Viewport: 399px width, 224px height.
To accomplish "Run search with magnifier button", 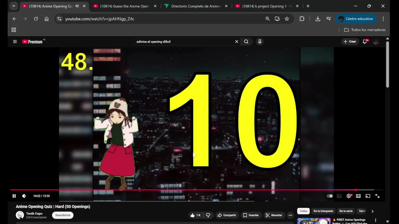I will click(x=246, y=42).
